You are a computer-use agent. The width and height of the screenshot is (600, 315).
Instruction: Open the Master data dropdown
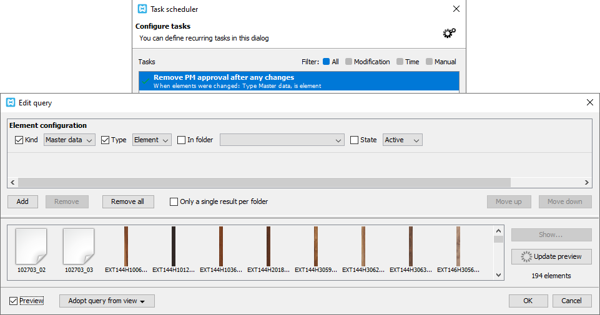pos(69,140)
